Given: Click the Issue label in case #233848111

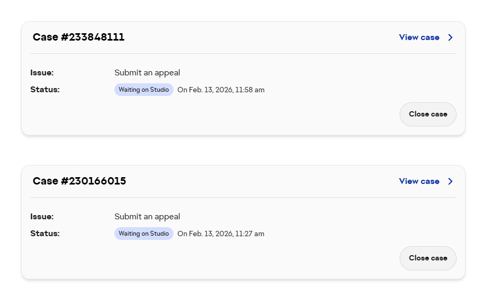Looking at the screenshot, I should (42, 73).
